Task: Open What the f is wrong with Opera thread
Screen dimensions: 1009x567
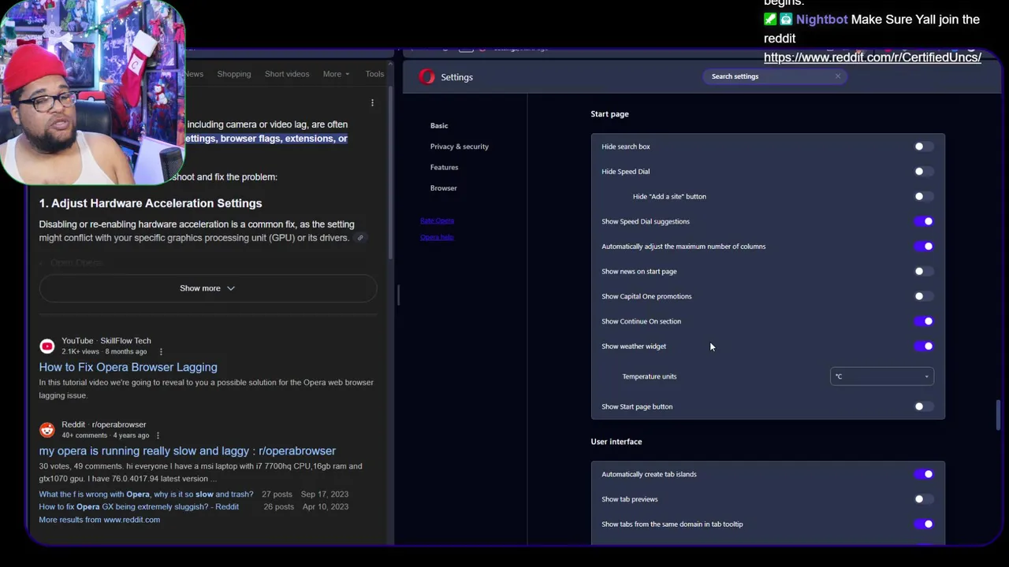Action: pyautogui.click(x=146, y=495)
